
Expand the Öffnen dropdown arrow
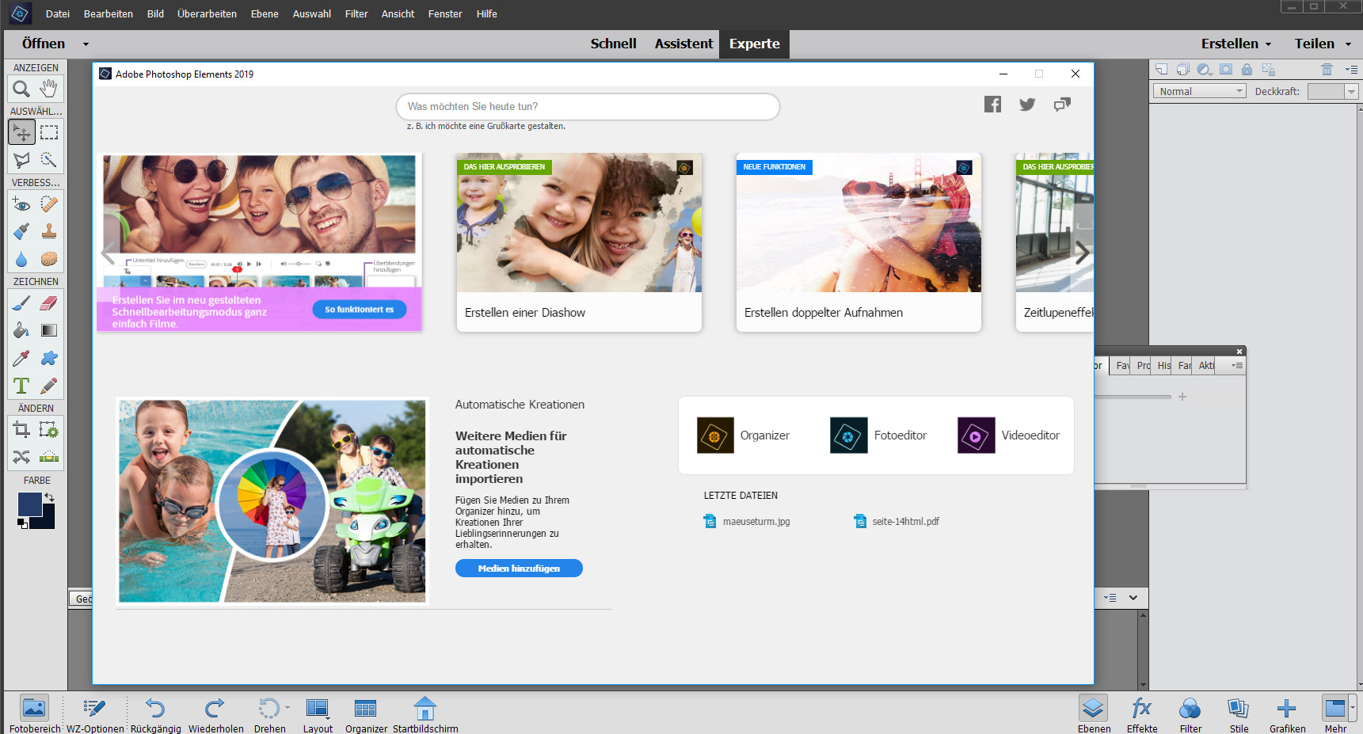coord(86,44)
